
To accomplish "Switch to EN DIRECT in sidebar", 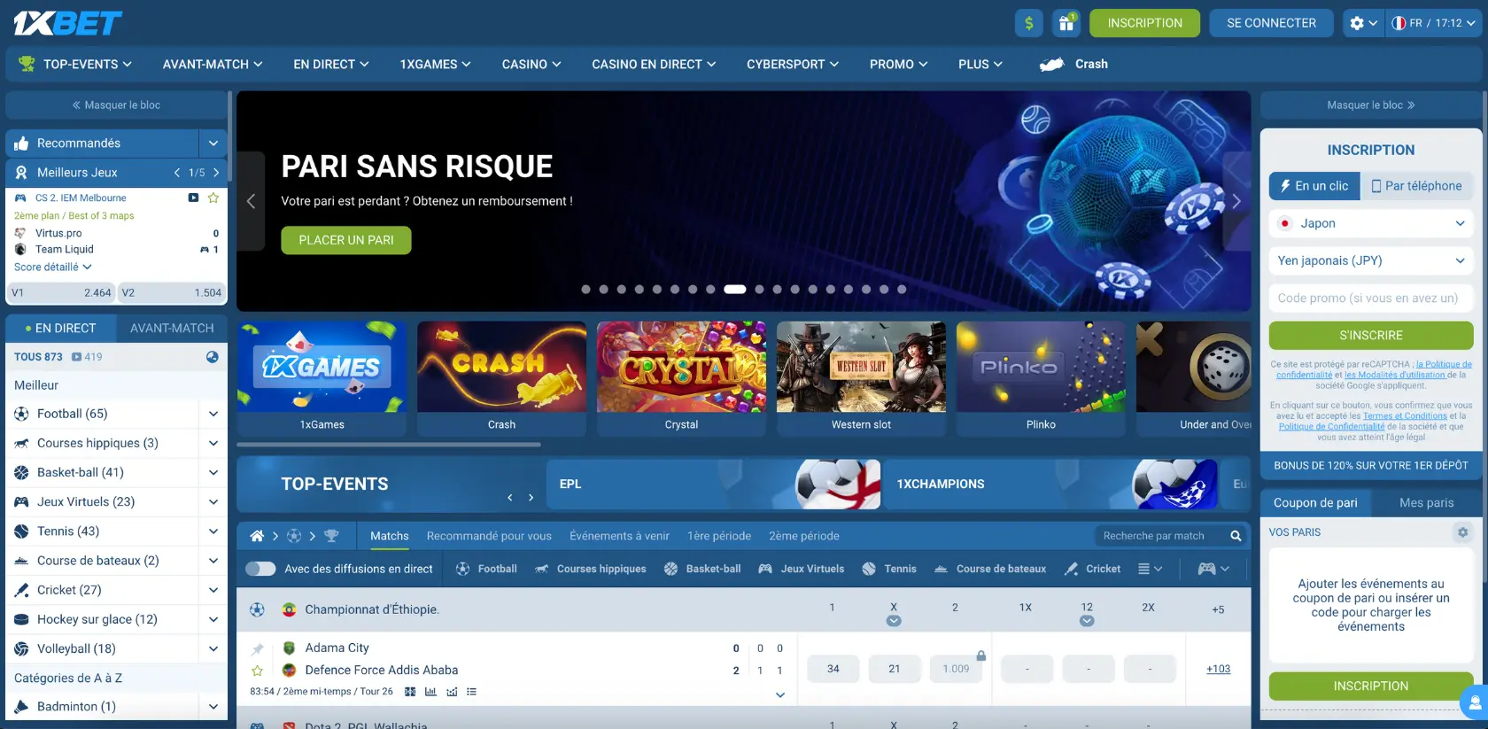I will (x=61, y=328).
